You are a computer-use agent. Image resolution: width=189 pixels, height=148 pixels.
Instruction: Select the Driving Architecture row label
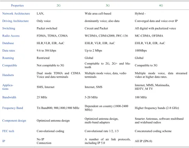15,21
